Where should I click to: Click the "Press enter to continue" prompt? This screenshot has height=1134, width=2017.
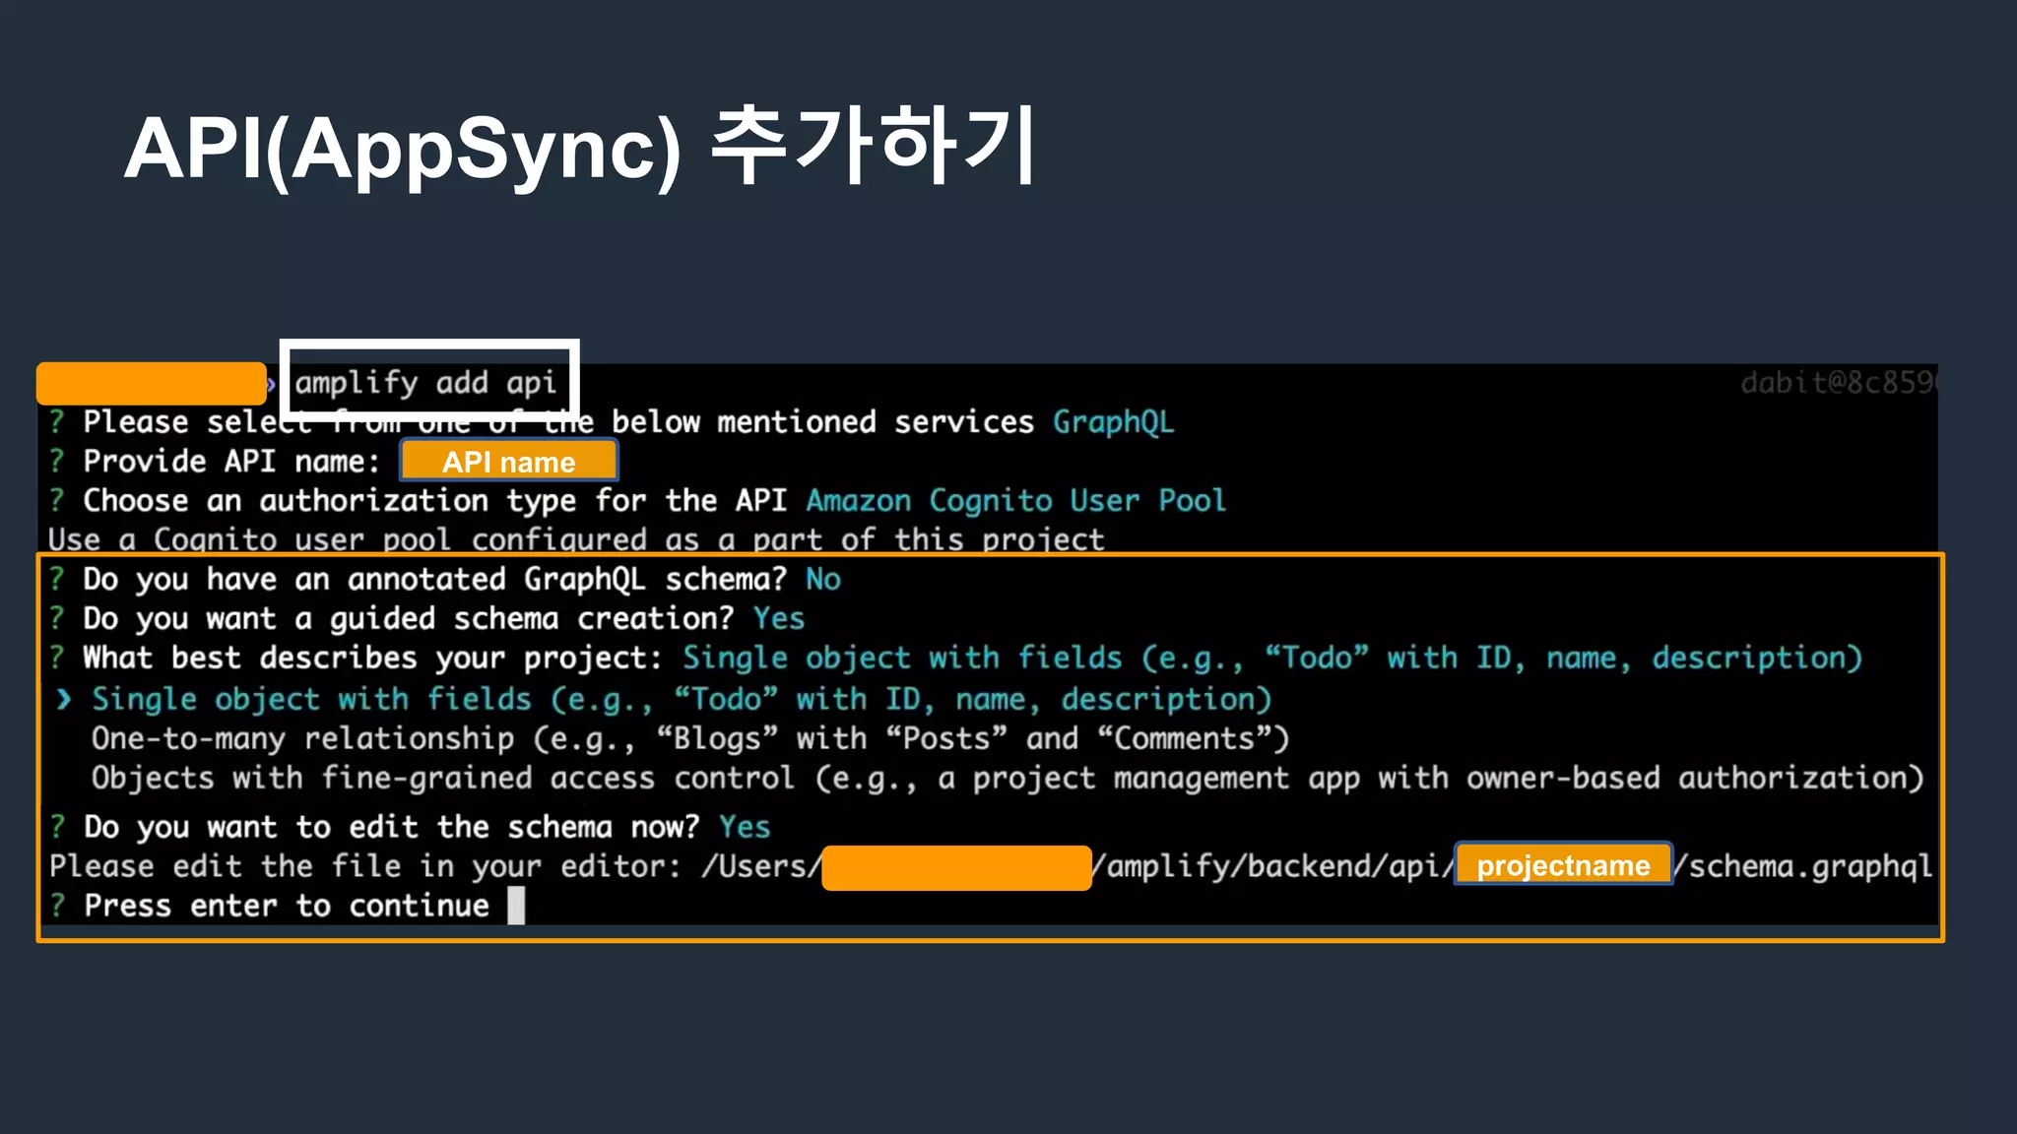tap(286, 906)
